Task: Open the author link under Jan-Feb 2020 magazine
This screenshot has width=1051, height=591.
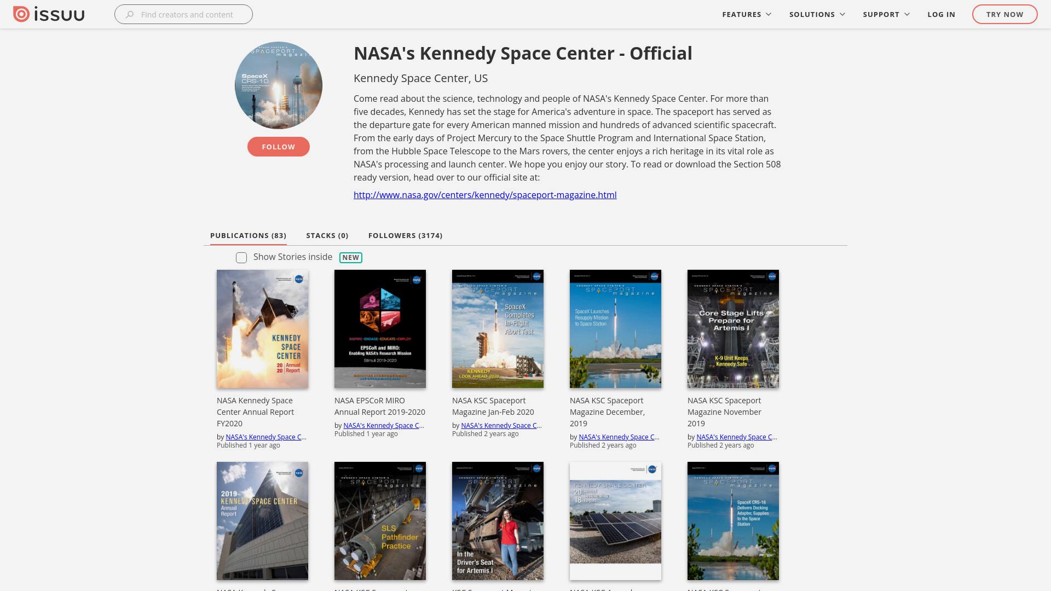Action: 501,425
